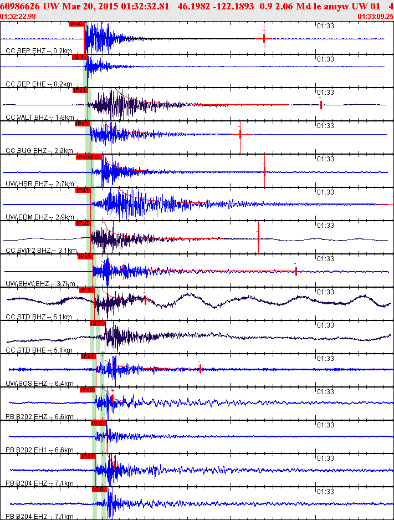Screen dimensions: 394x520
Task: Select the iS 0 pick flag on PB B204 EH2
Action: [x=100, y=489]
